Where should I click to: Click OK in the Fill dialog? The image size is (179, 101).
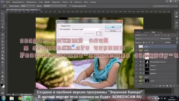point(113,27)
